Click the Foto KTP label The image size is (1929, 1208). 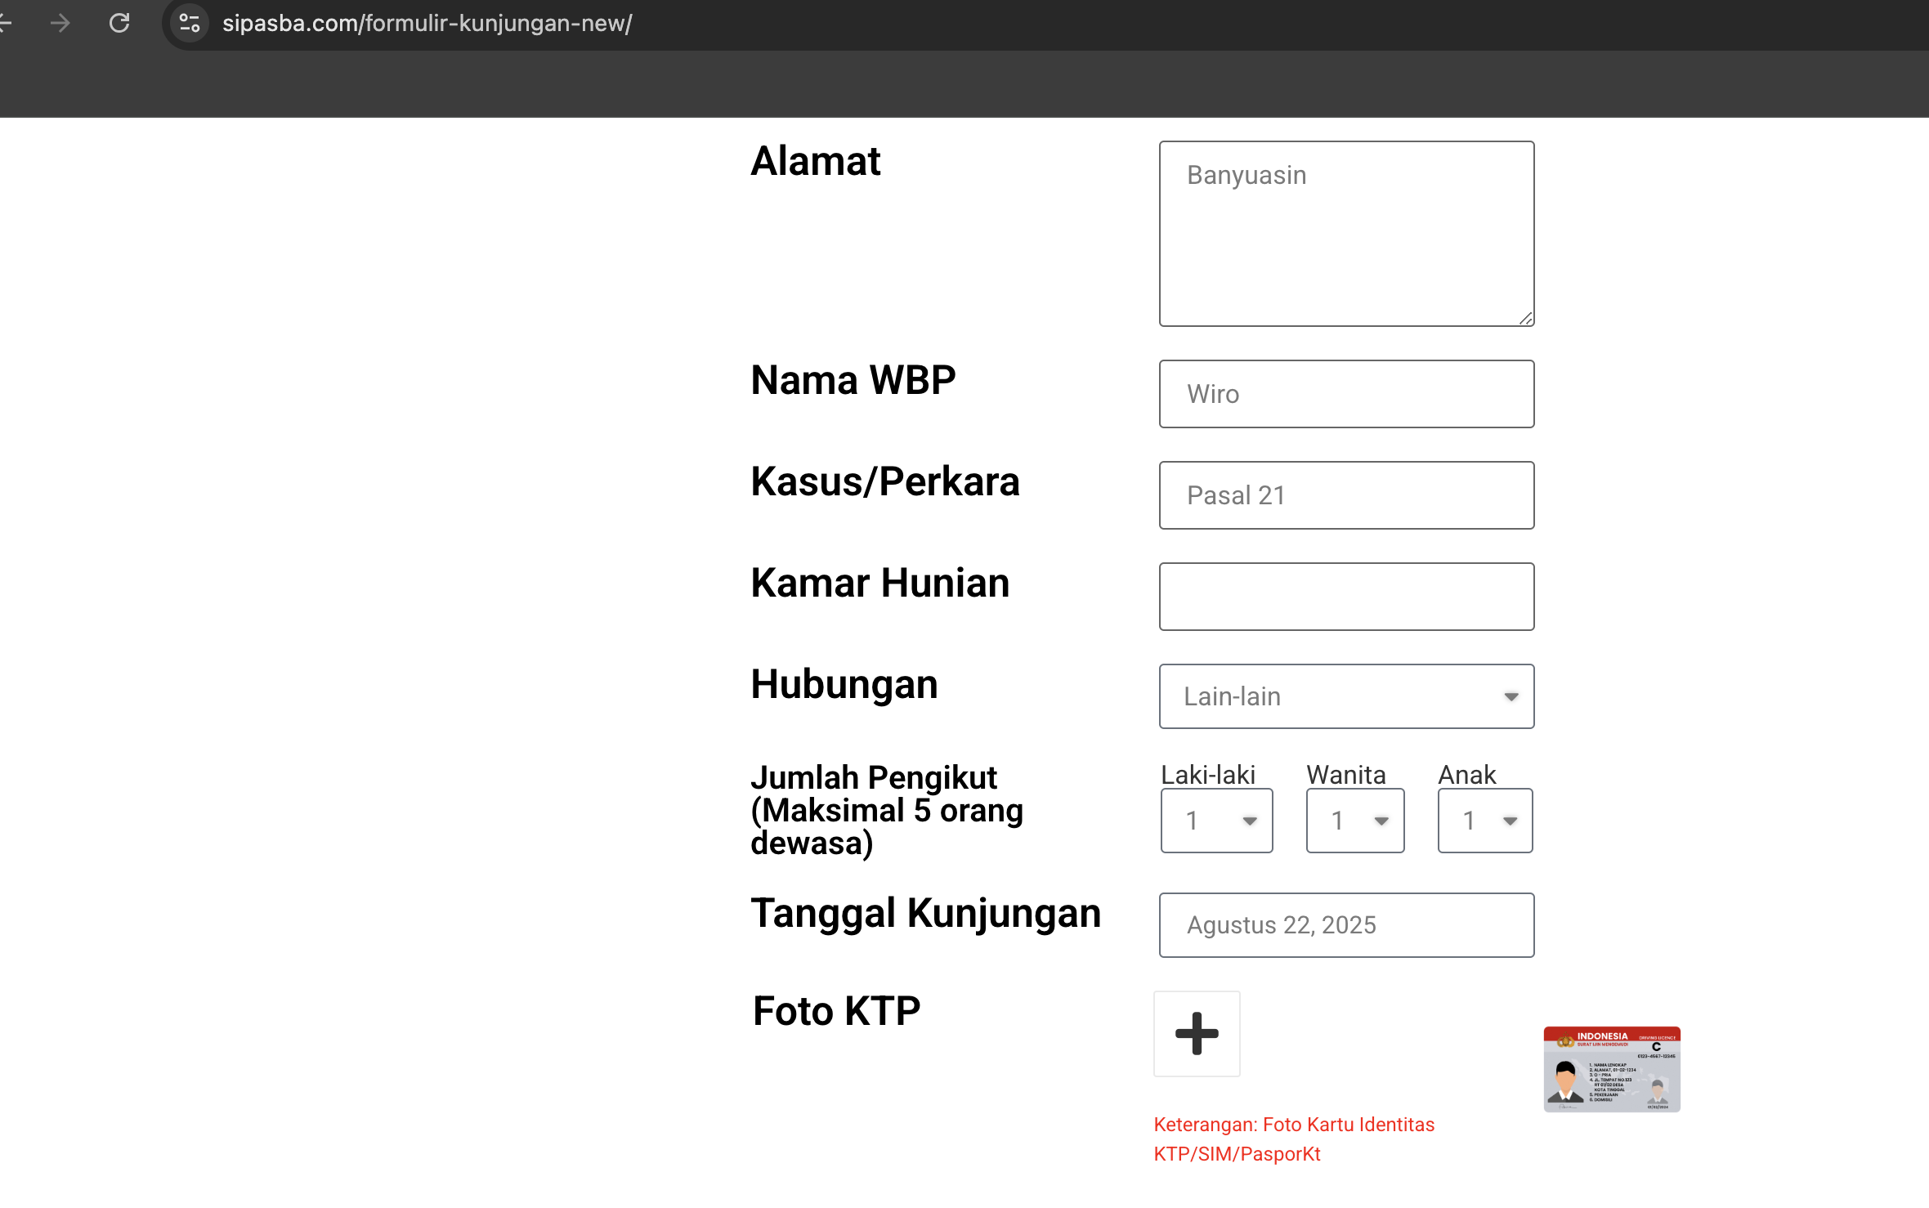click(835, 1011)
